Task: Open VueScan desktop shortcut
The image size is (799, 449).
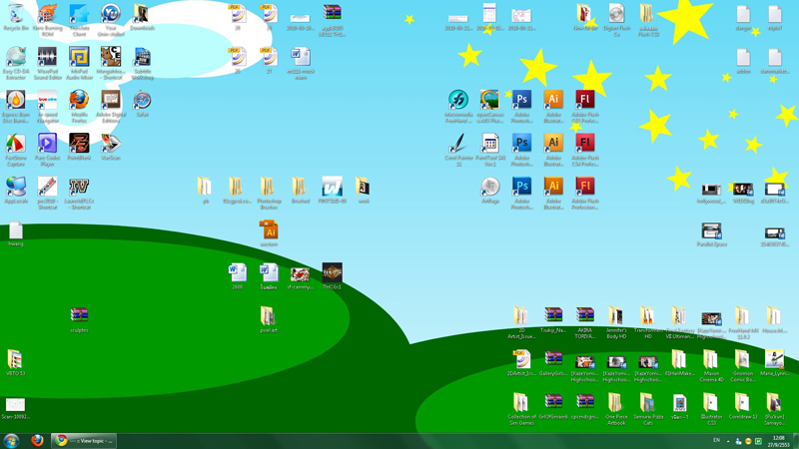Action: click(111, 147)
